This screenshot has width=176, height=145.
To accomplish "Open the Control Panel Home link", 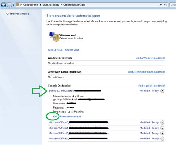I will pos(17,14).
